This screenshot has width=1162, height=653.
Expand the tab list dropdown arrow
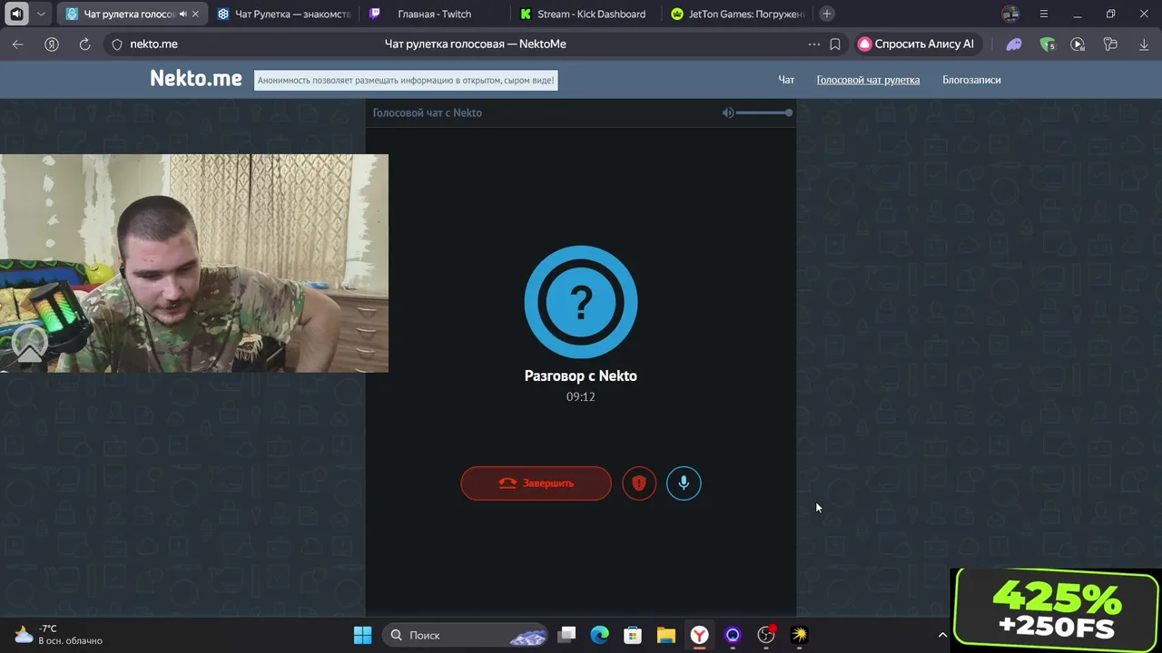coord(41,14)
